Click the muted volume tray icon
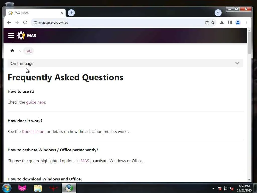This screenshot has width=257, height=193. click(x=232, y=188)
